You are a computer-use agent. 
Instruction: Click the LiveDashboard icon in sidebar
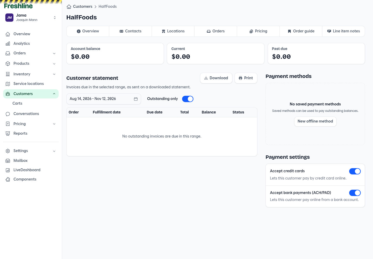pos(8,170)
